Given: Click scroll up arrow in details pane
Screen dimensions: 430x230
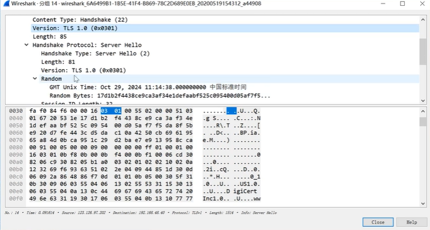Looking at the screenshot, I should (423, 20).
